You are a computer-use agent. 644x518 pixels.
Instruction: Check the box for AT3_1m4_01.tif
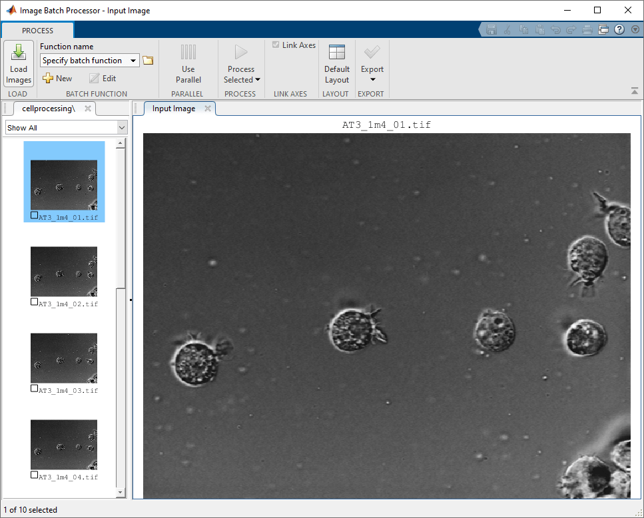pos(35,215)
